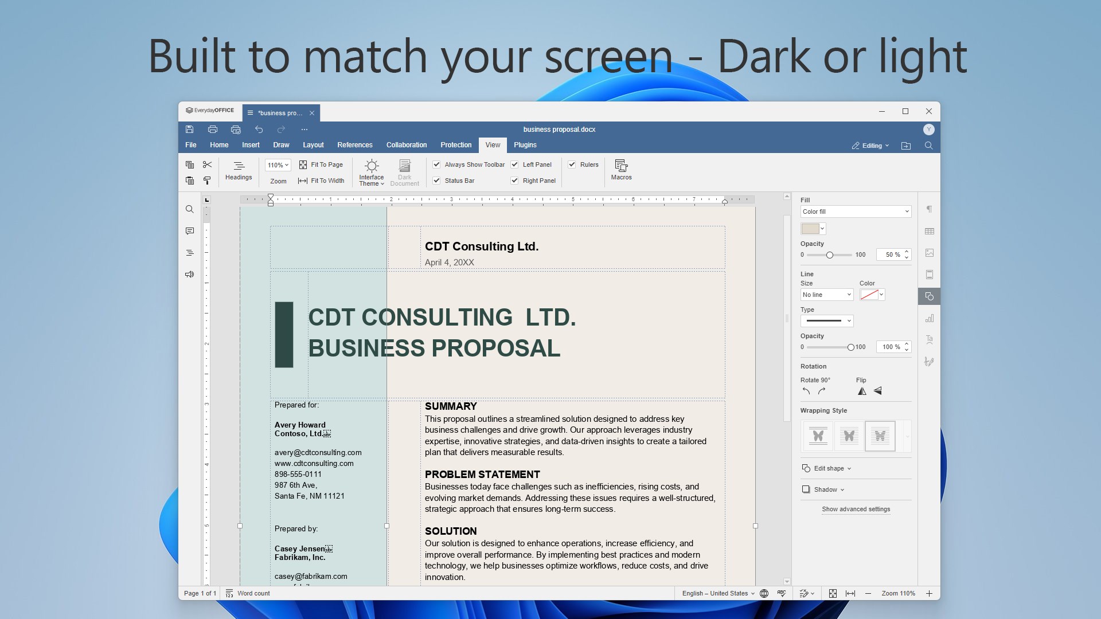Expand the Interface Theme dropdown

click(372, 172)
